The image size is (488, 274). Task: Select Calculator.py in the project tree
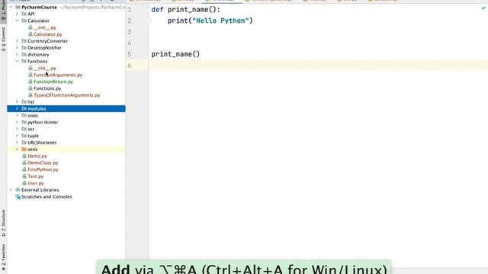coord(47,34)
